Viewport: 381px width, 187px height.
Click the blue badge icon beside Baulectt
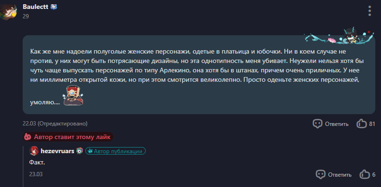(x=53, y=7)
